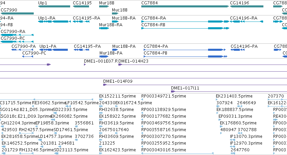Viewport: 287px width, 155px height.
Task: Select the Ulp1 gene label
Action: tap(42, 3)
